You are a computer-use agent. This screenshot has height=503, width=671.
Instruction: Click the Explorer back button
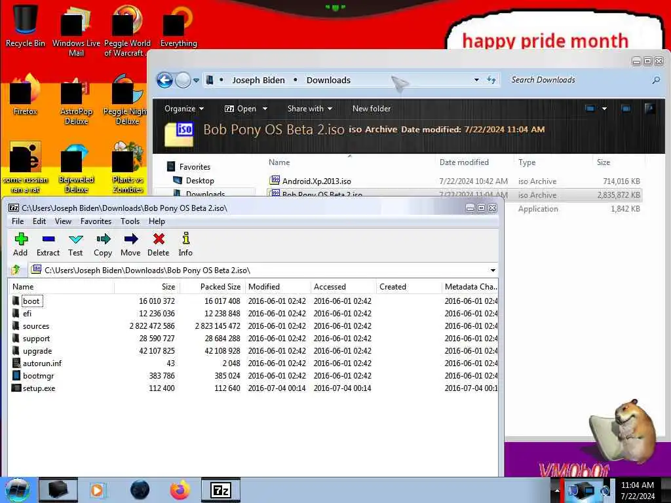(164, 80)
